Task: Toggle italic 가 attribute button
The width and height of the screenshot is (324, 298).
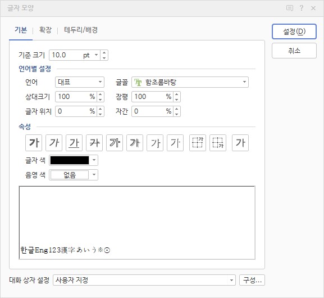Action: (54, 143)
